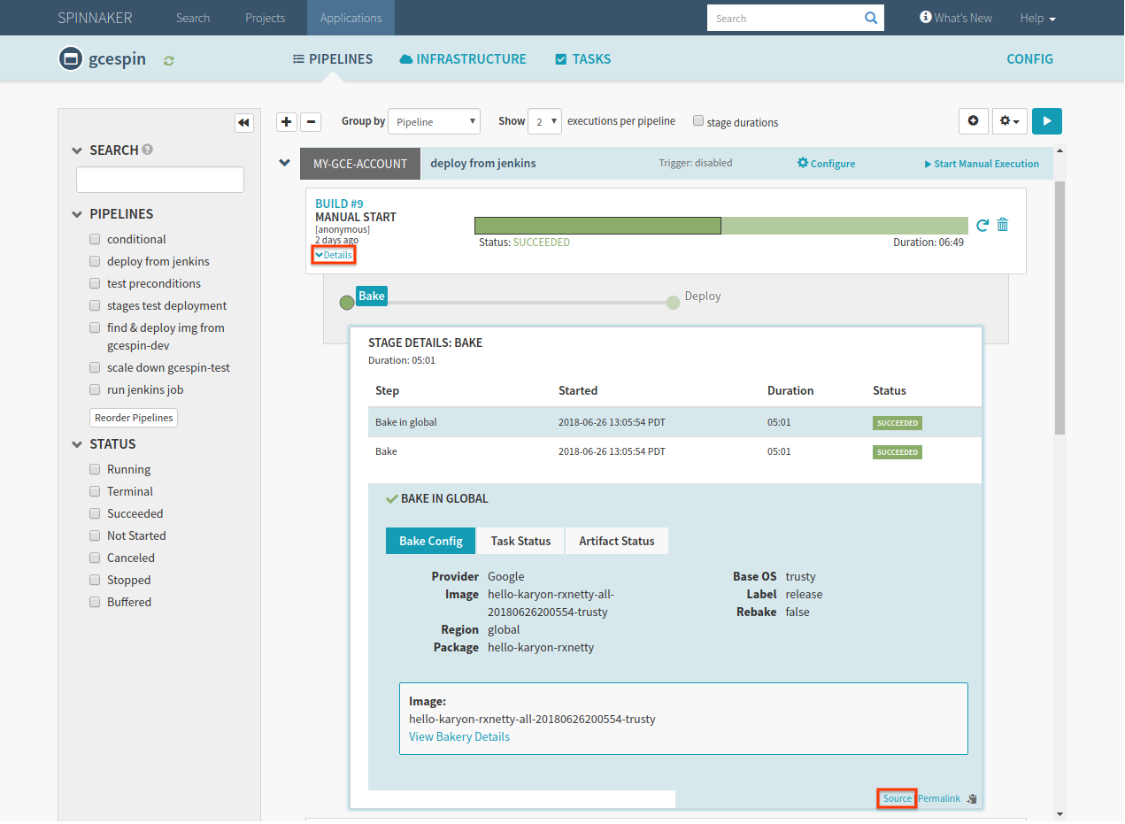Enable the stage durations checkbox
The height and width of the screenshot is (824, 1125).
click(698, 121)
